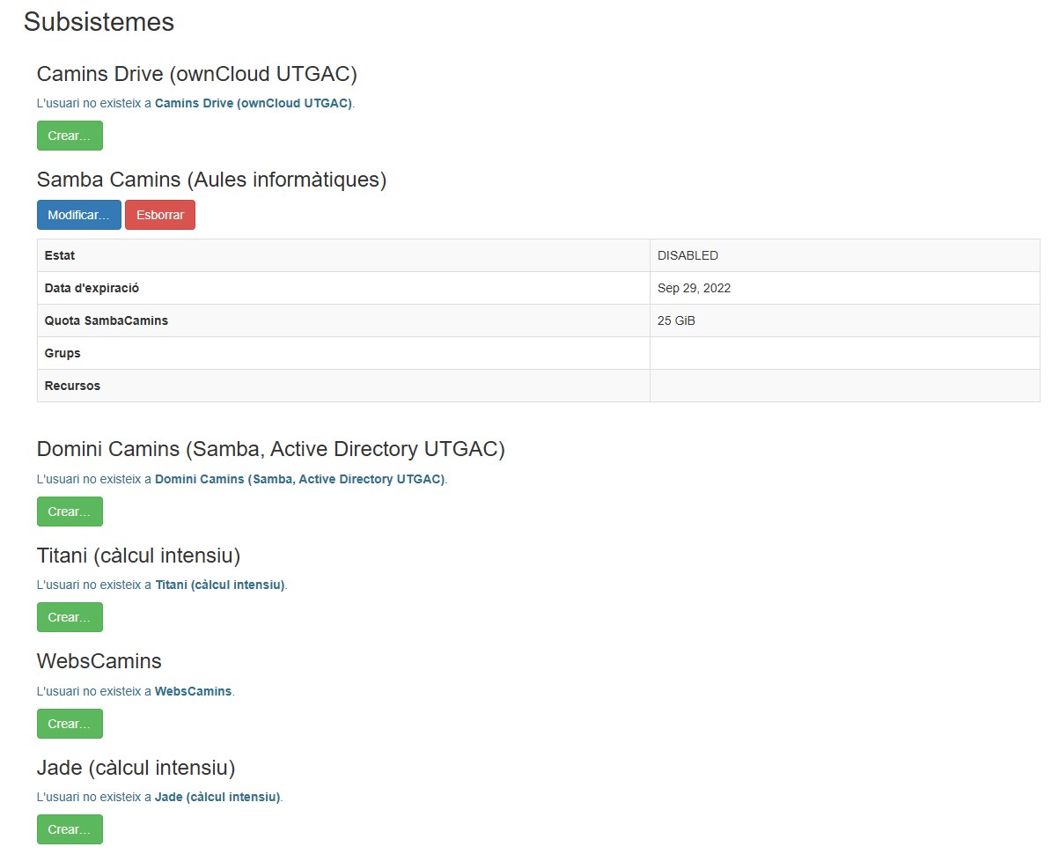Open the bold Titani (càlcul intensiu) link
The height and width of the screenshot is (854, 1059).
tap(219, 585)
